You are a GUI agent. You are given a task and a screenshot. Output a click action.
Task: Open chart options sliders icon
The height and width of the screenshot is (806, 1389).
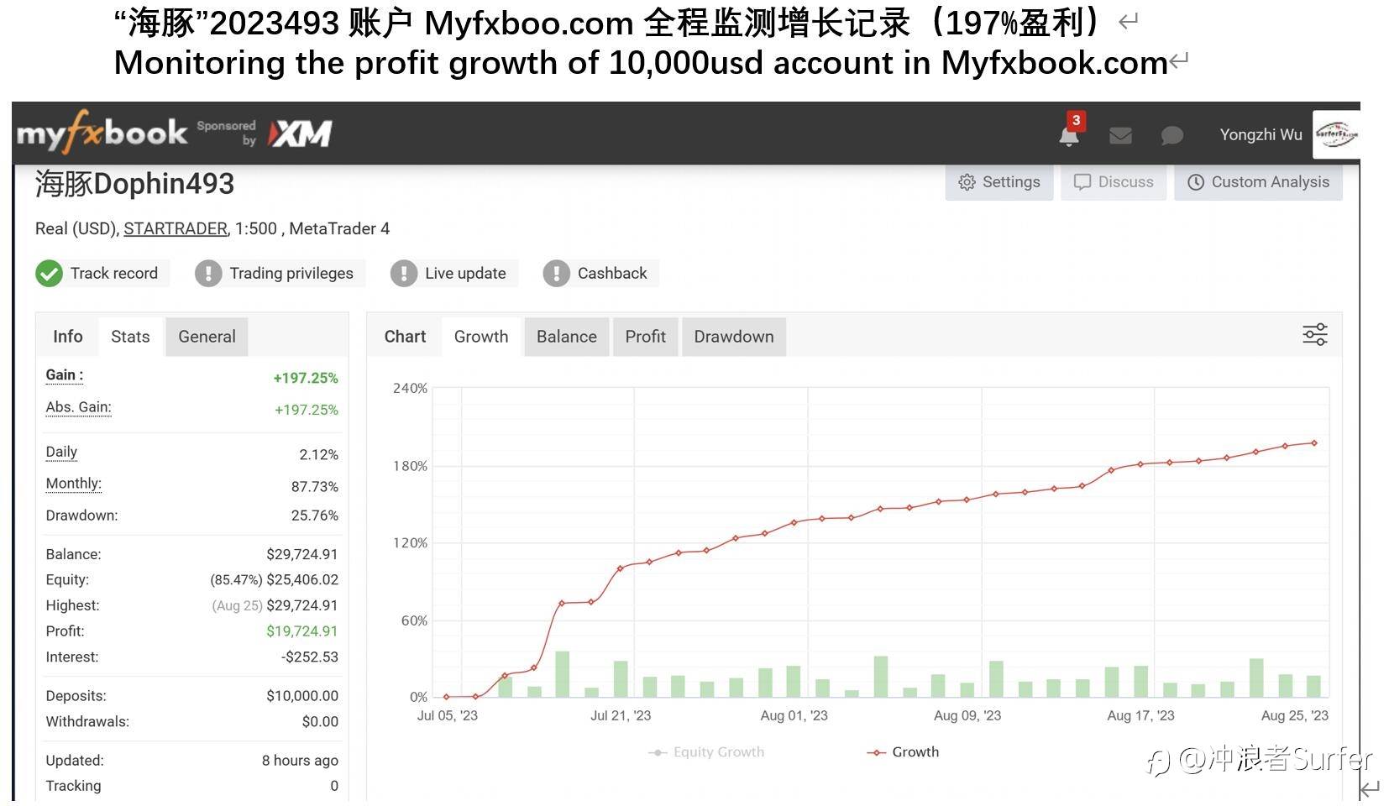(x=1315, y=334)
